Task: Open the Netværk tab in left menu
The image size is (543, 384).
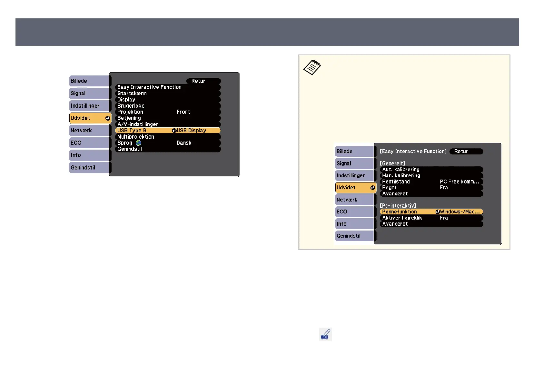Action: coord(89,131)
